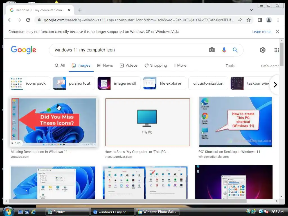Open 'How to Show My Computer or This PC' title
The height and width of the screenshot is (216, 288).
pos(137,152)
